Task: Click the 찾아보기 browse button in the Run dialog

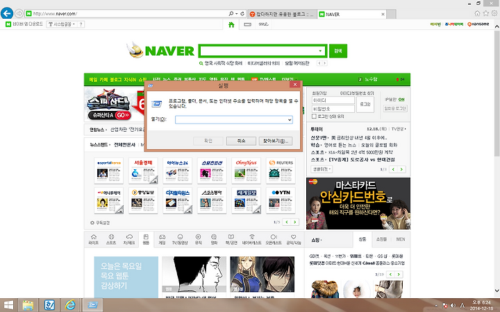Action: [276, 141]
